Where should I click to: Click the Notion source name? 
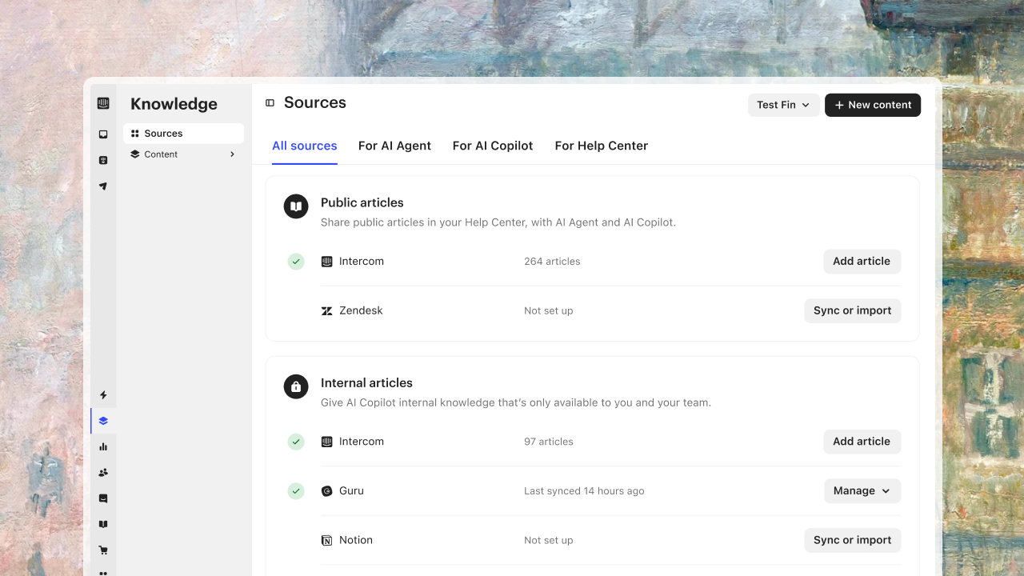pyautogui.click(x=356, y=541)
